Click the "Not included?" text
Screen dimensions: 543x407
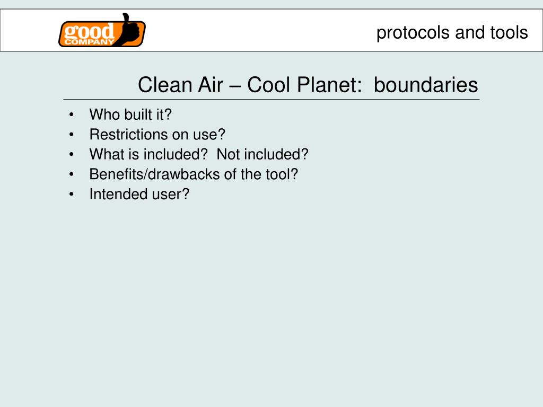pos(262,154)
